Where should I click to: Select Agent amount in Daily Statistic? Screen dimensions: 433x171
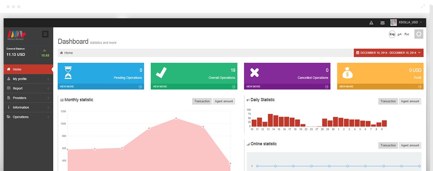410,101
